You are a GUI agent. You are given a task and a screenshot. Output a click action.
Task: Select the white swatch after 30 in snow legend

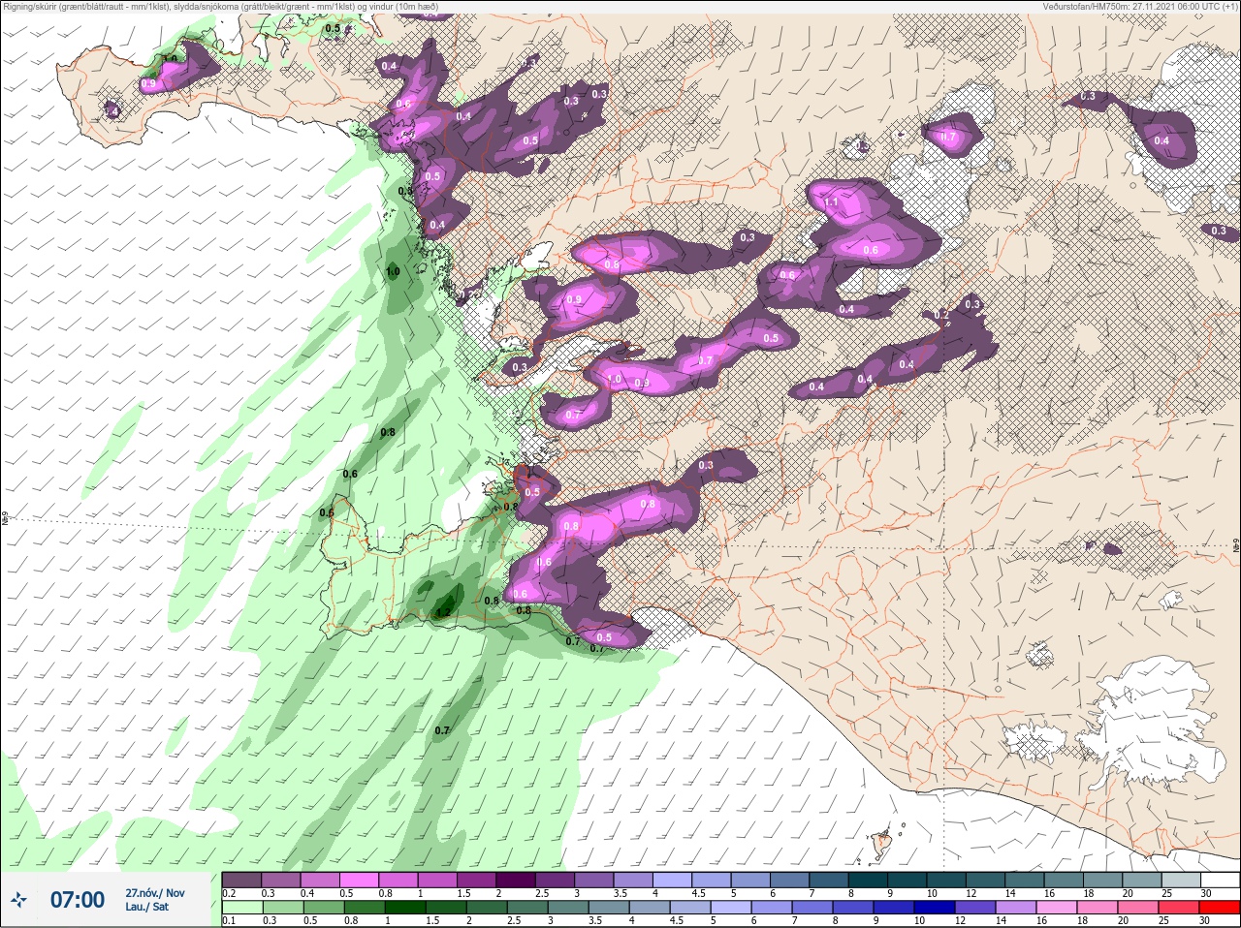pos(1221,880)
